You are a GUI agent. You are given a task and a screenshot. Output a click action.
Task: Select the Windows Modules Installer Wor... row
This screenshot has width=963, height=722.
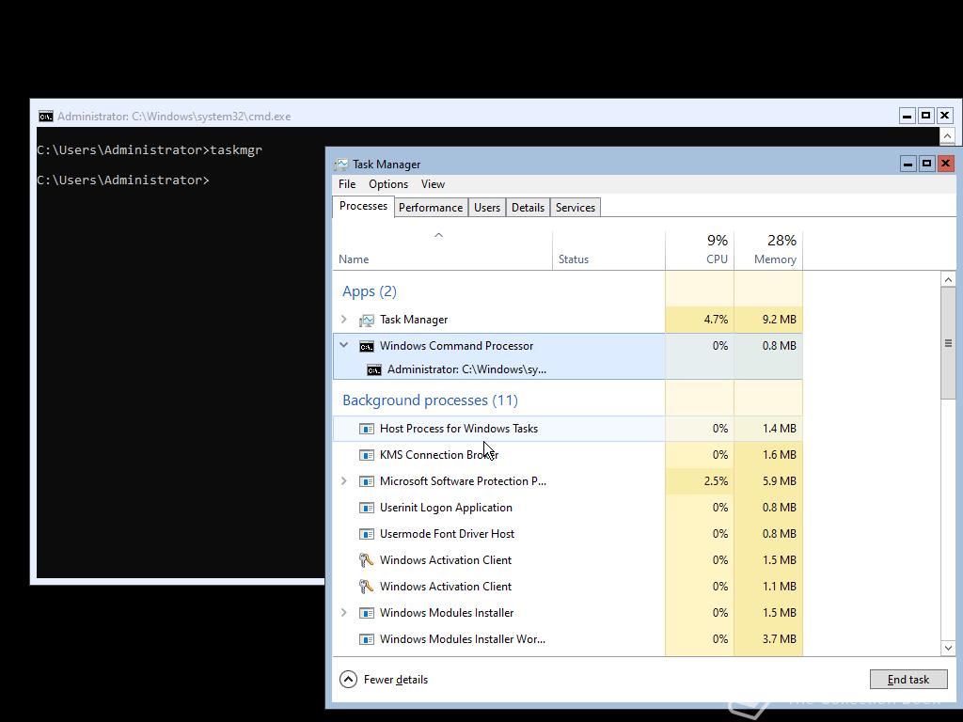(567, 639)
